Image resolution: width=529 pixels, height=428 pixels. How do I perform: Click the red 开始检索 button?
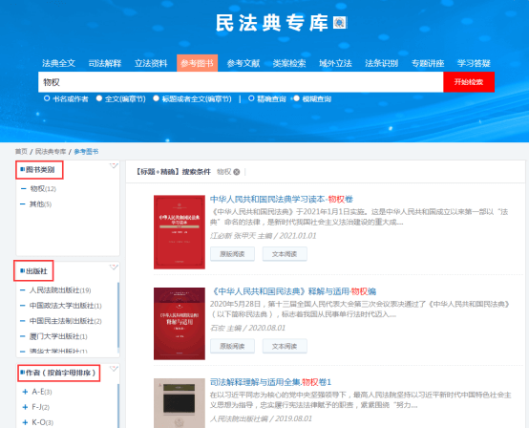[469, 82]
